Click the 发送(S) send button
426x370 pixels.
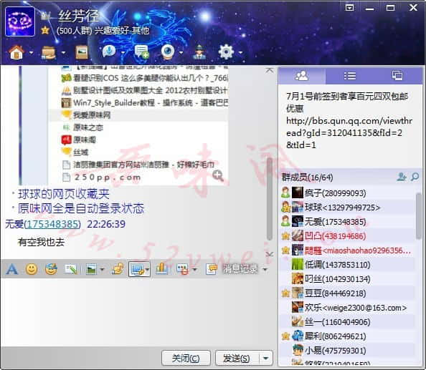(237, 359)
